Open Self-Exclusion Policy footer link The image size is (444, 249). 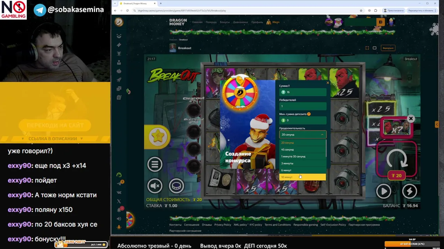pyautogui.click(x=333, y=225)
